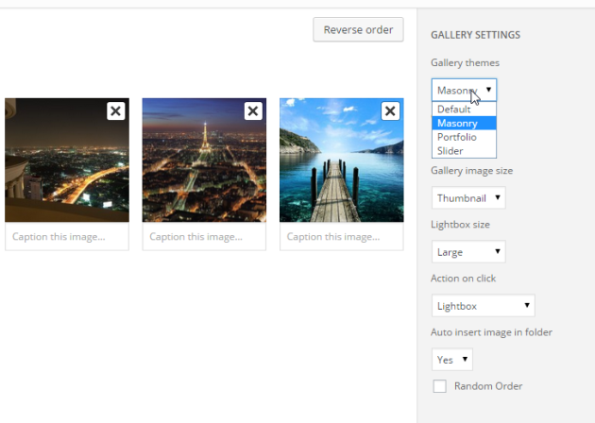The image size is (595, 423).
Task: Click the Gallery image size label
Action: click(x=471, y=171)
